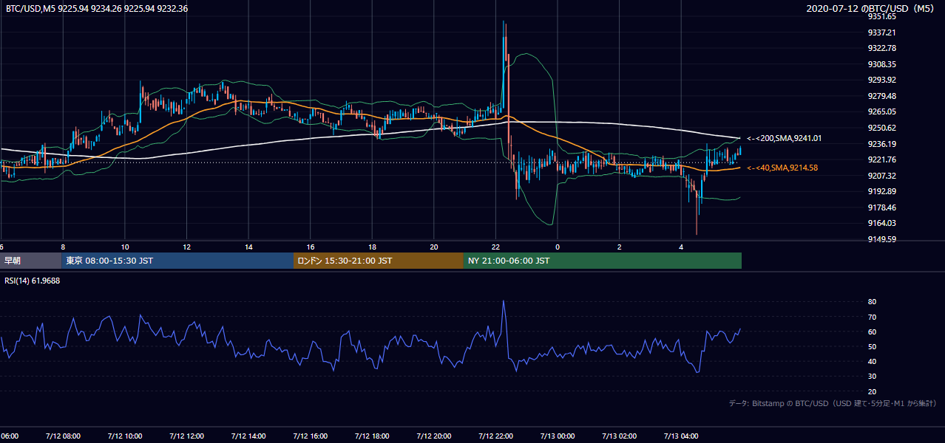Select the 80 level on RSI scale

coord(872,302)
